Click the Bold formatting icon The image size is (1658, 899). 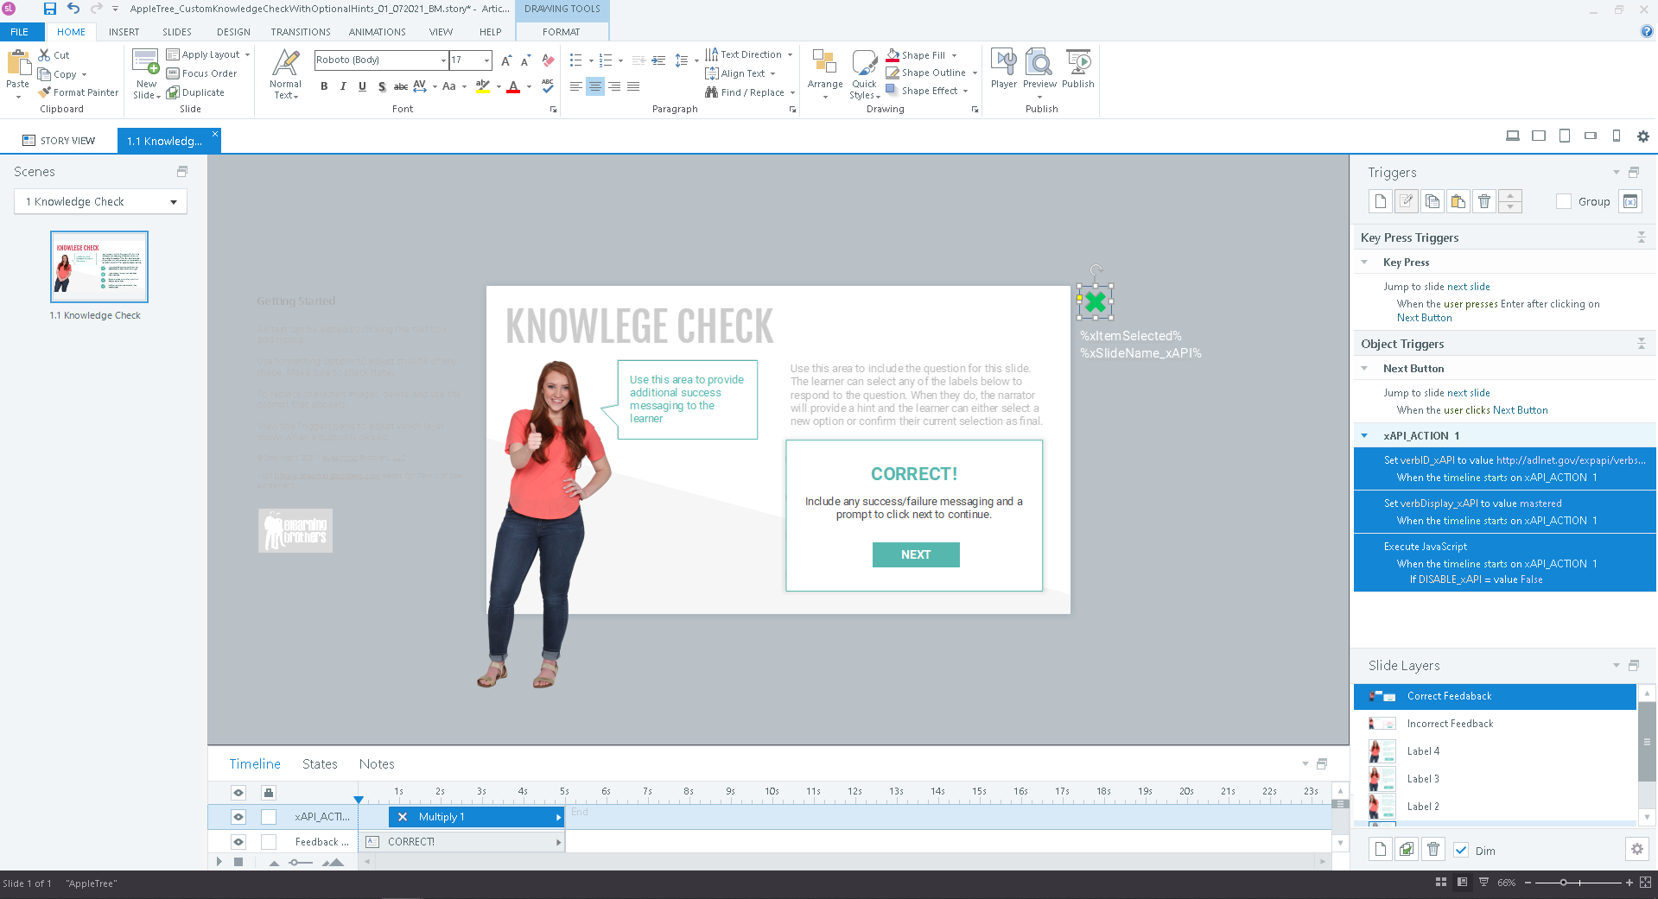click(x=324, y=86)
